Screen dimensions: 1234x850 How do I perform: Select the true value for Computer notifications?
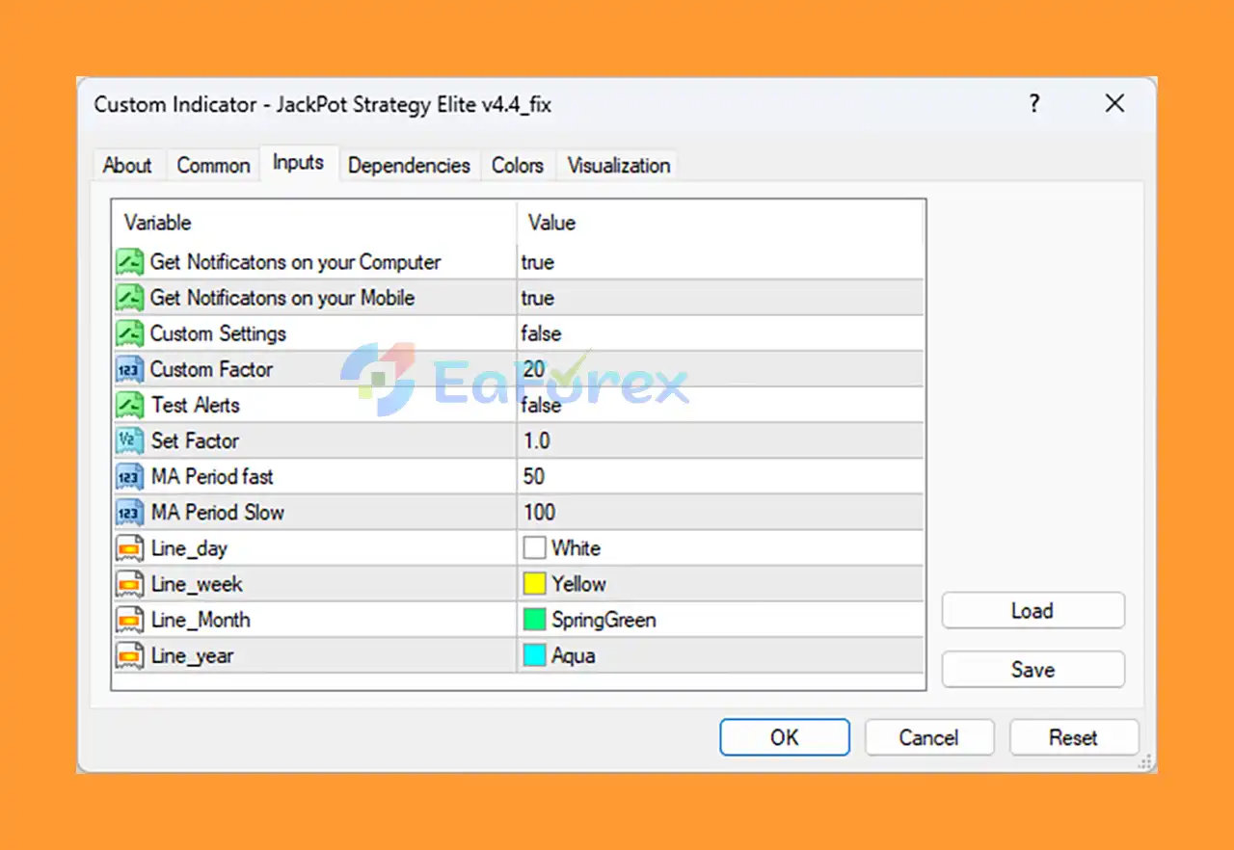[538, 262]
